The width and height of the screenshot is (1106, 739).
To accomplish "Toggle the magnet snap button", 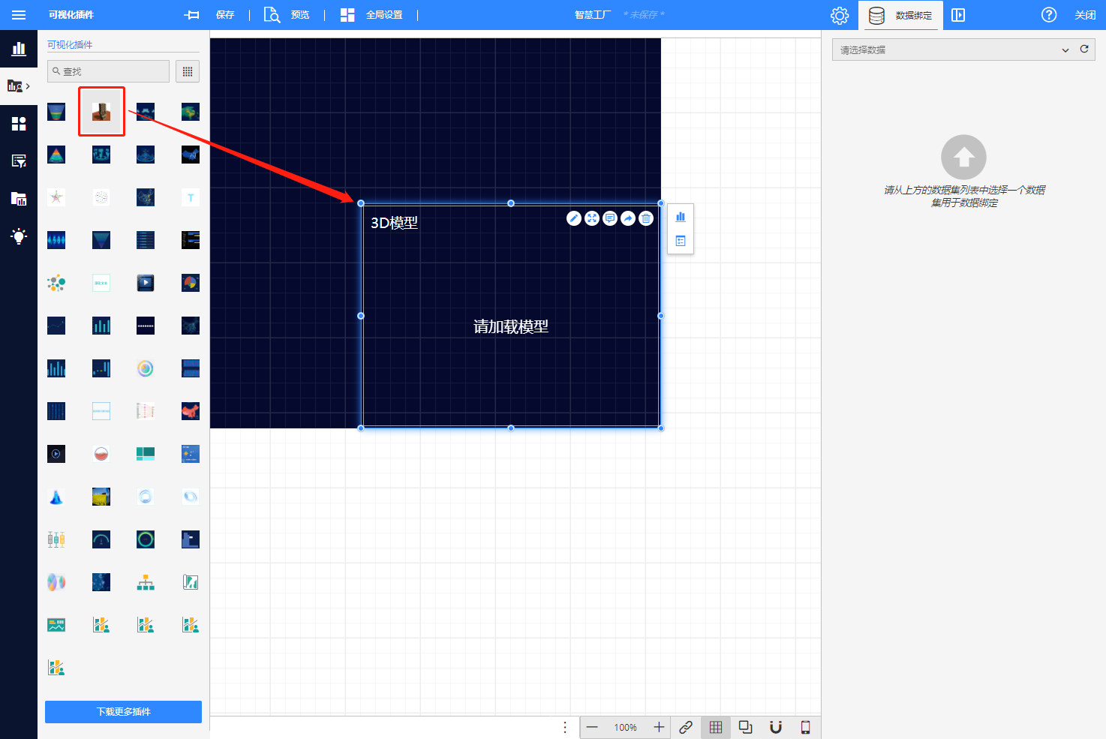I will pos(776,727).
